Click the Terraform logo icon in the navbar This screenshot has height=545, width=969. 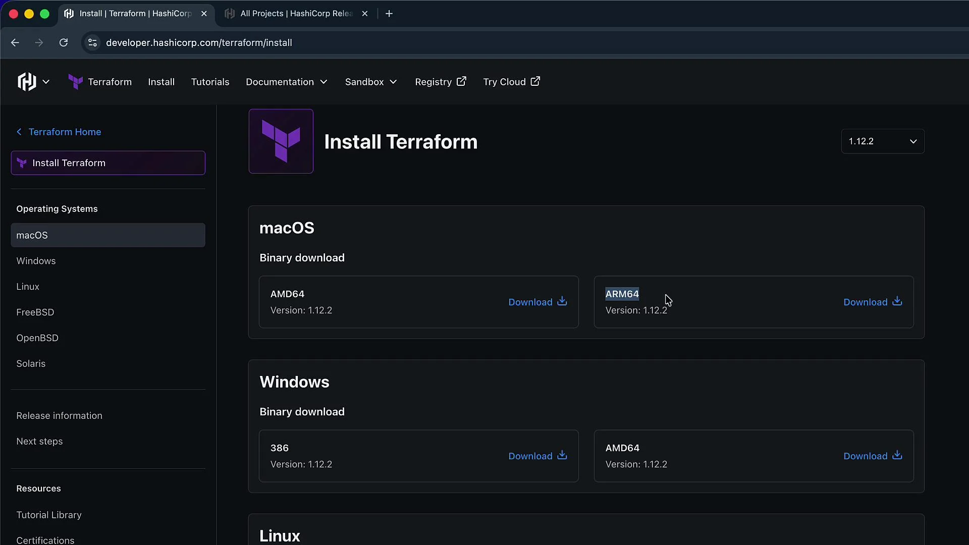point(76,82)
